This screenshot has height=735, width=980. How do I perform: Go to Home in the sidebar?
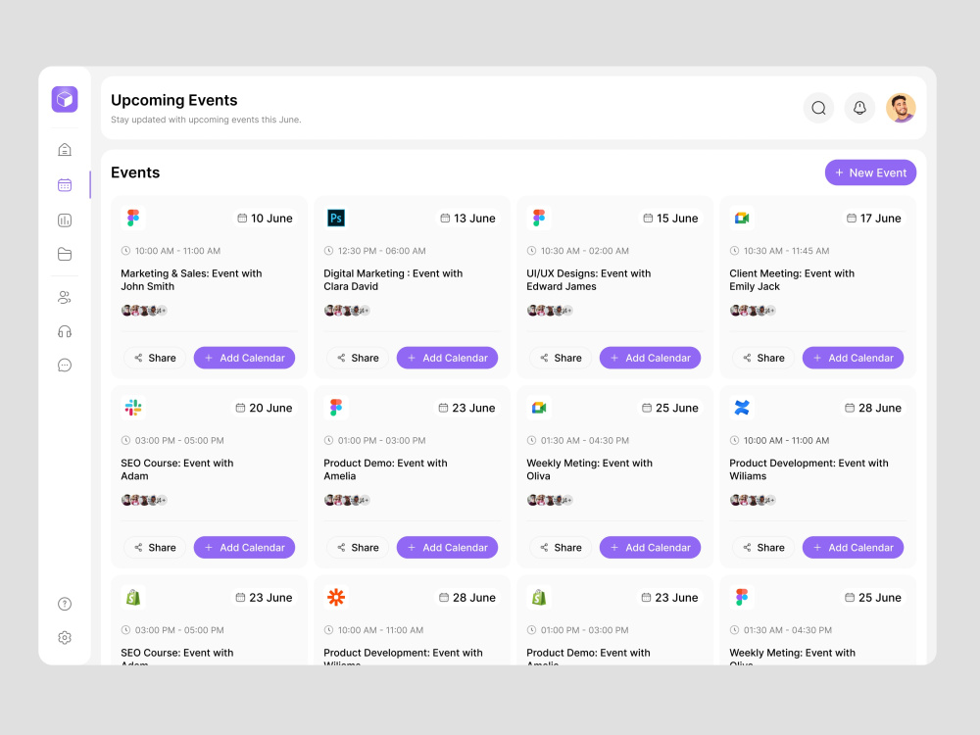tap(65, 149)
